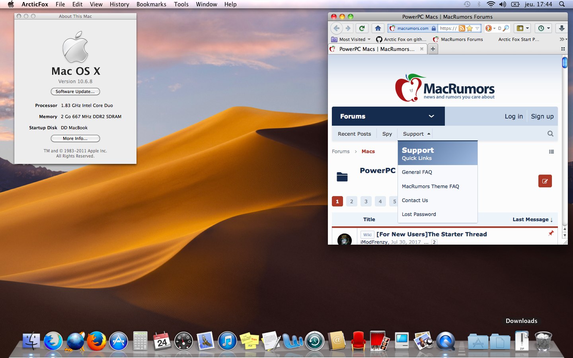
Task: Open iCal calendar from the Dock
Action: (x=162, y=341)
